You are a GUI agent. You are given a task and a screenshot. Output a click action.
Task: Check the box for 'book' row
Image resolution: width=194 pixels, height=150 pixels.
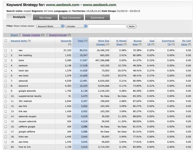click(x=6, y=60)
